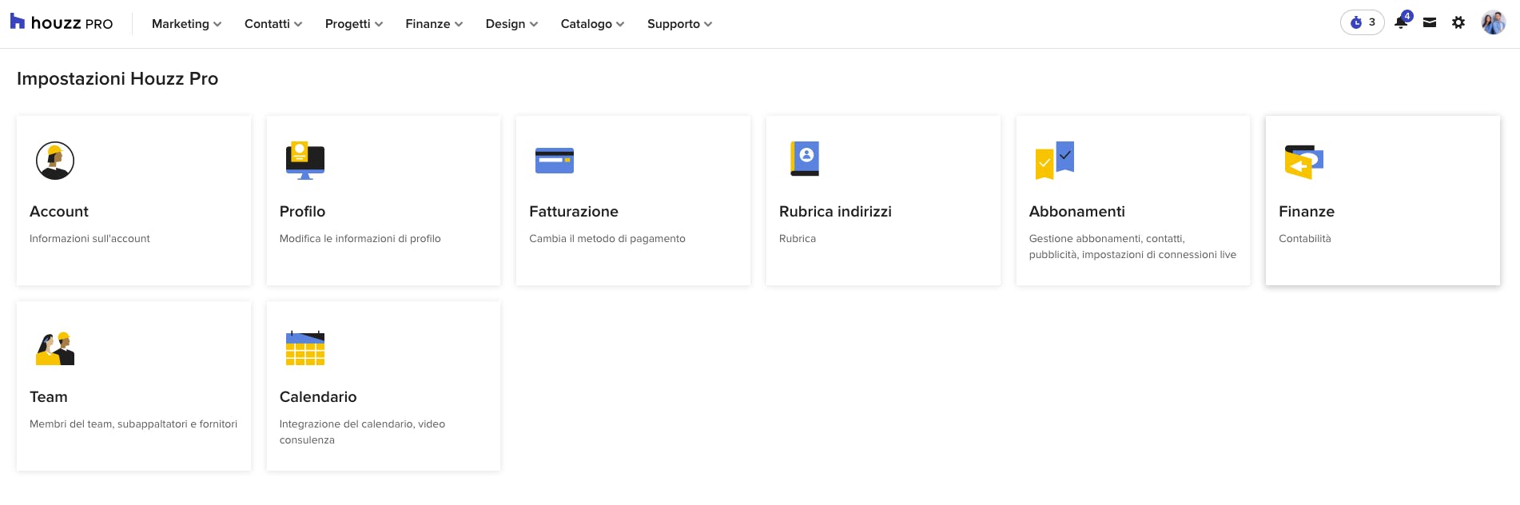Click 'Contabilità' description text
This screenshot has width=1520, height=505.
[x=1305, y=239]
